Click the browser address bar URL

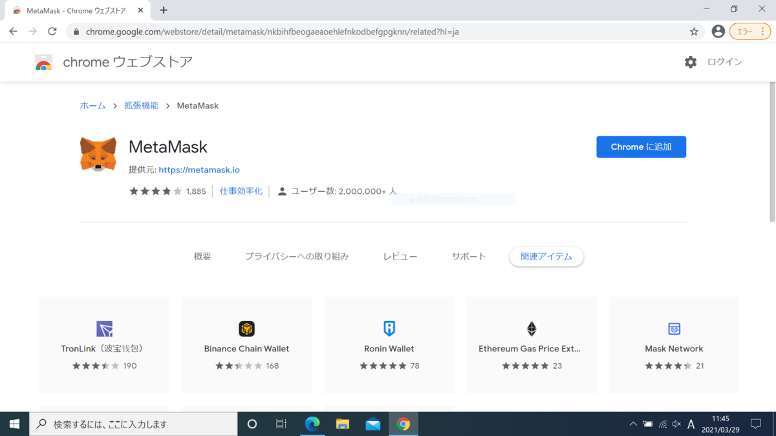pyautogui.click(x=272, y=31)
